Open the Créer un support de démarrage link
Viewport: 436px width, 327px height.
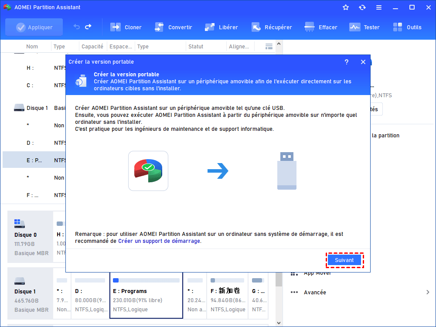click(x=159, y=241)
